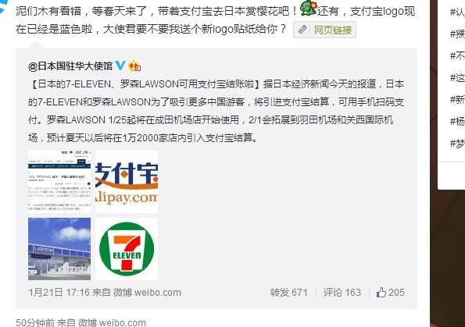
Task: Click the 50分钟前 post time link
Action: [34, 322]
